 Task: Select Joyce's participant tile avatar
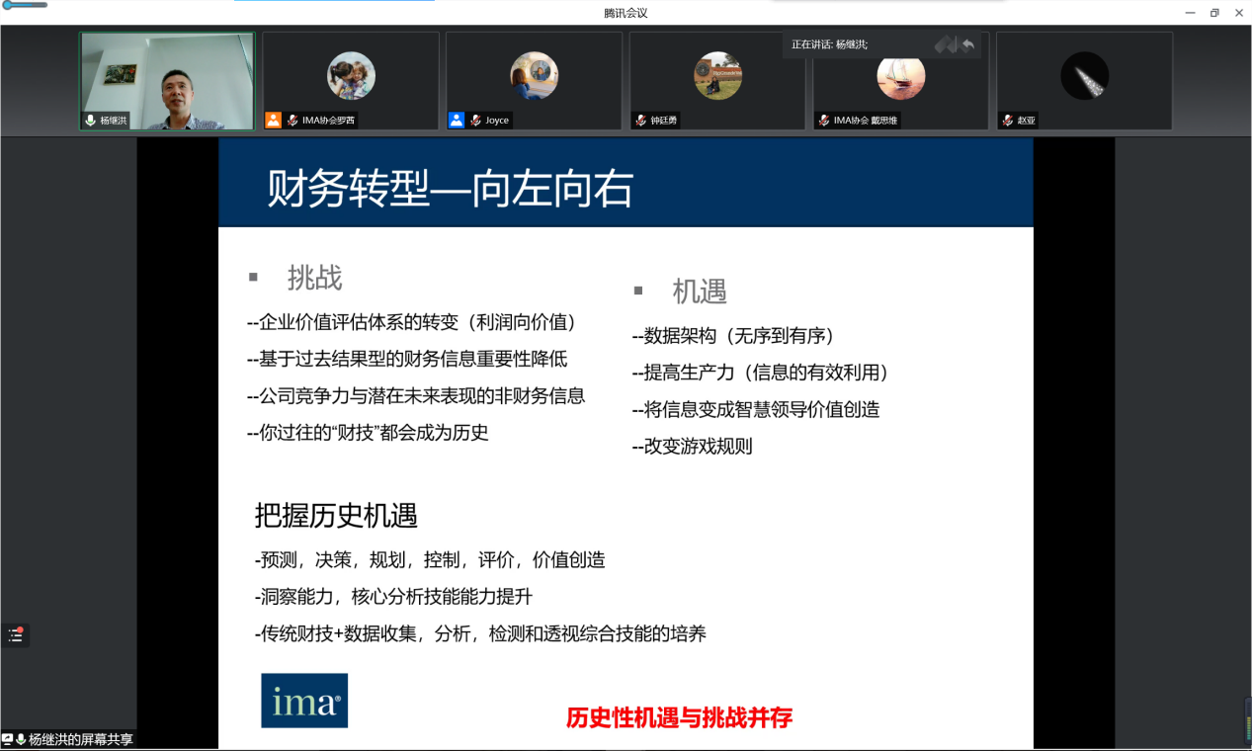534,76
